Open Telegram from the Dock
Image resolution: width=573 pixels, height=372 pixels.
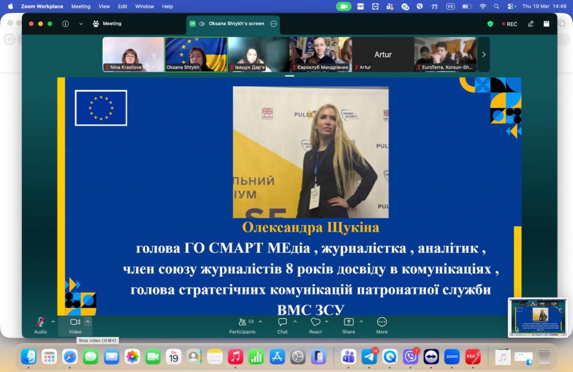(369, 357)
